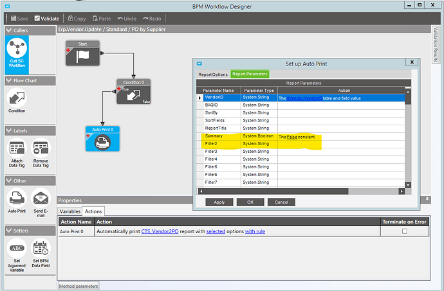Select the Auto Print tool icon
This screenshot has width=444, height=291.
tap(17, 197)
